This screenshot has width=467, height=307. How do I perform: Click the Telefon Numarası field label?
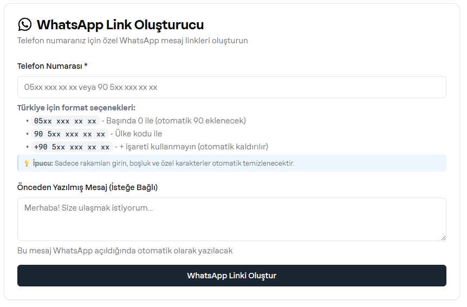[x=52, y=66]
